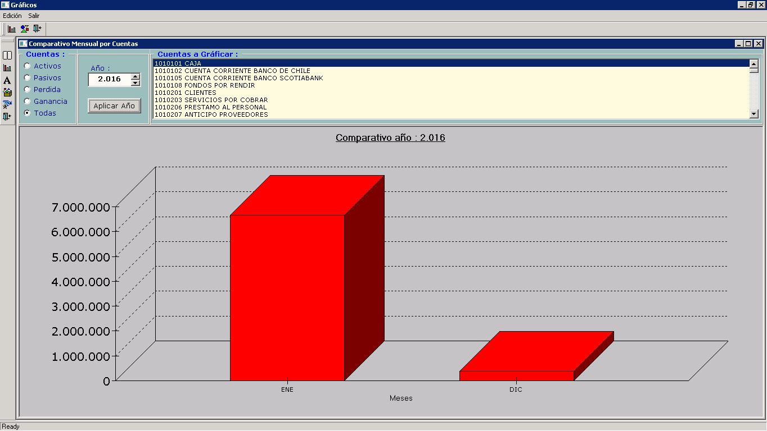Click the chart title Comparativo año : 2.016

[390, 137]
